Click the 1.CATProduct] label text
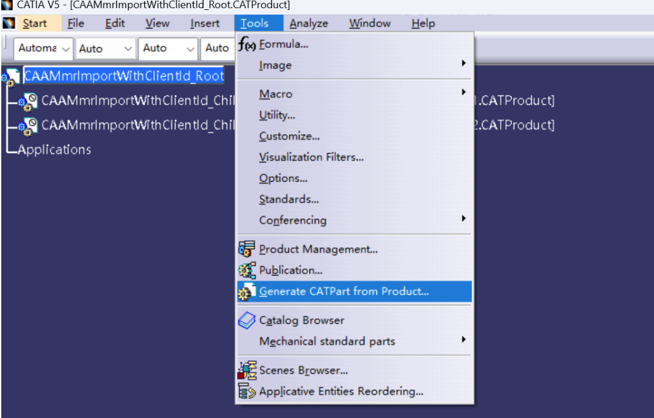Image resolution: width=654 pixels, height=418 pixels. pyautogui.click(x=514, y=100)
